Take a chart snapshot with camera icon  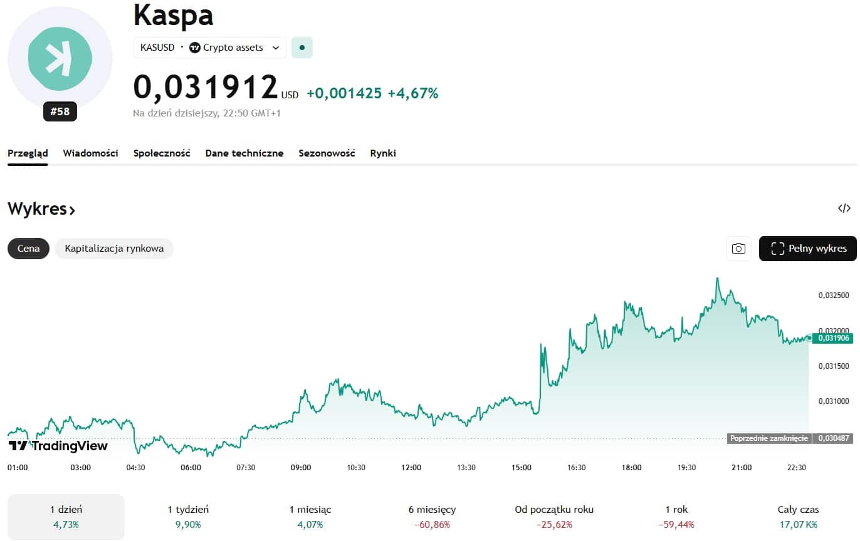tap(739, 249)
